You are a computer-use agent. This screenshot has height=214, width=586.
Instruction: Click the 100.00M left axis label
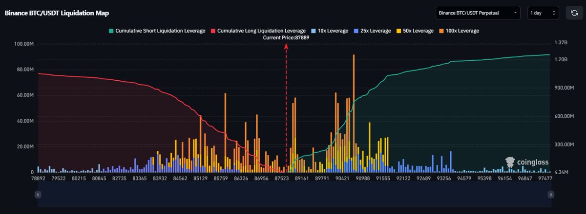(24, 44)
